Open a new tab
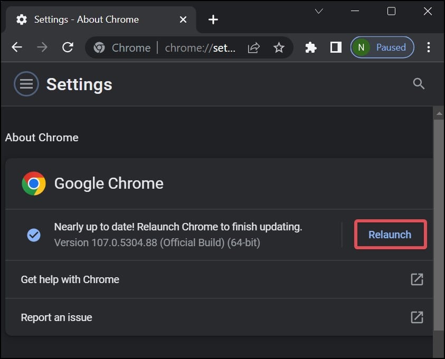 click(x=213, y=20)
